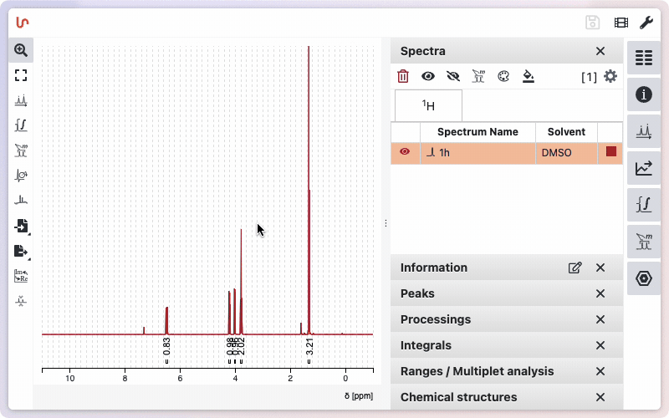This screenshot has width=669, height=418.
Task: Show all spectra using the eye icon
Action: click(428, 76)
